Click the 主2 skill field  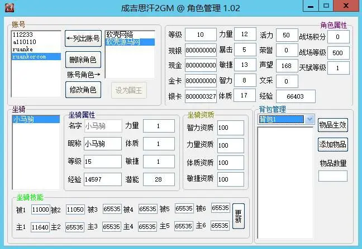click(75, 227)
